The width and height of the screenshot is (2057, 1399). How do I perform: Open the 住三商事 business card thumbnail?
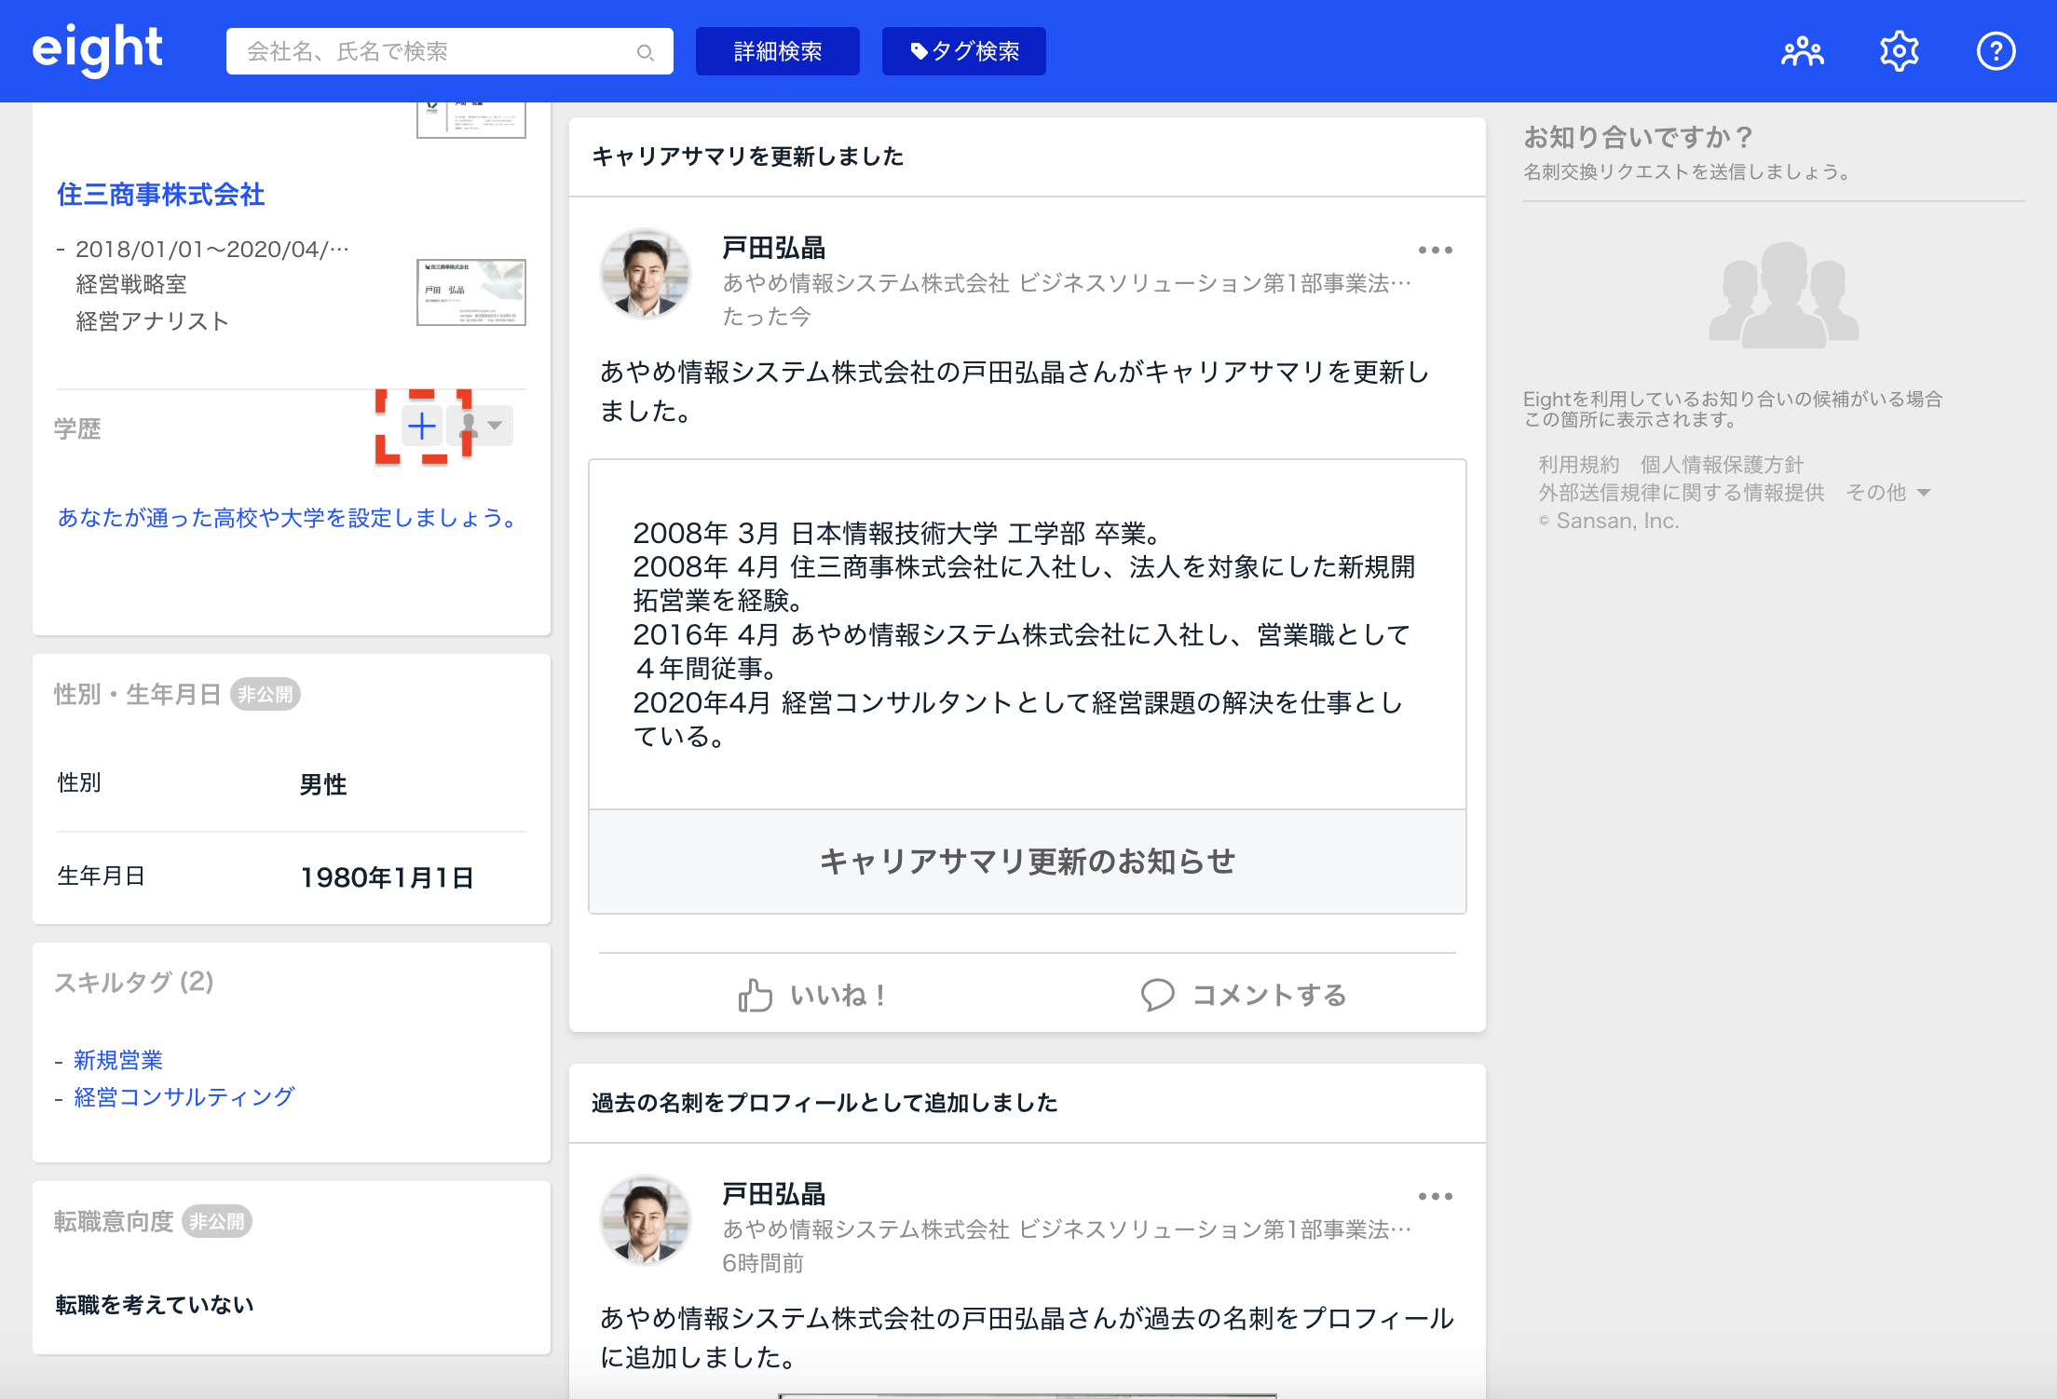click(470, 292)
